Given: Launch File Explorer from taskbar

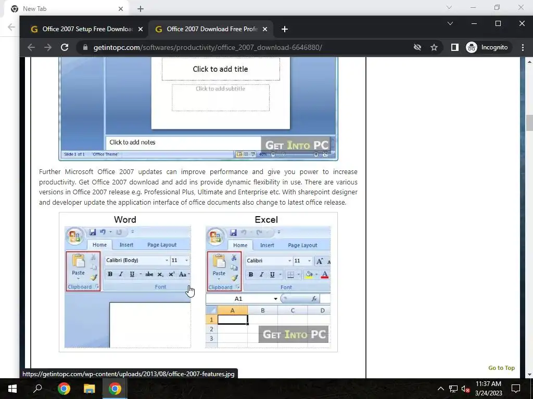Looking at the screenshot, I should point(90,389).
